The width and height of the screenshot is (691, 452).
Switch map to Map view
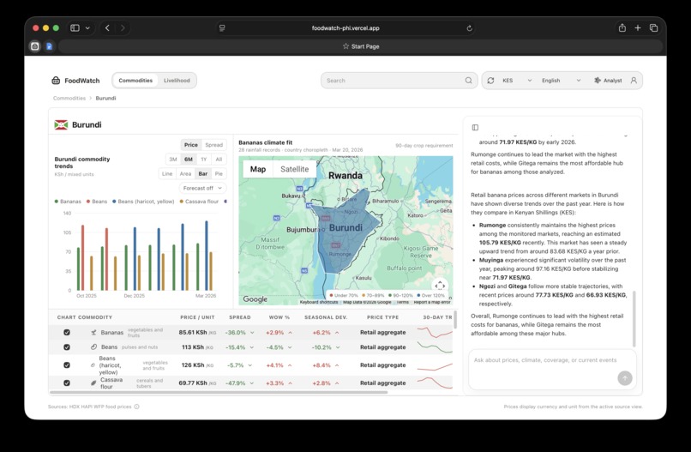pos(258,169)
